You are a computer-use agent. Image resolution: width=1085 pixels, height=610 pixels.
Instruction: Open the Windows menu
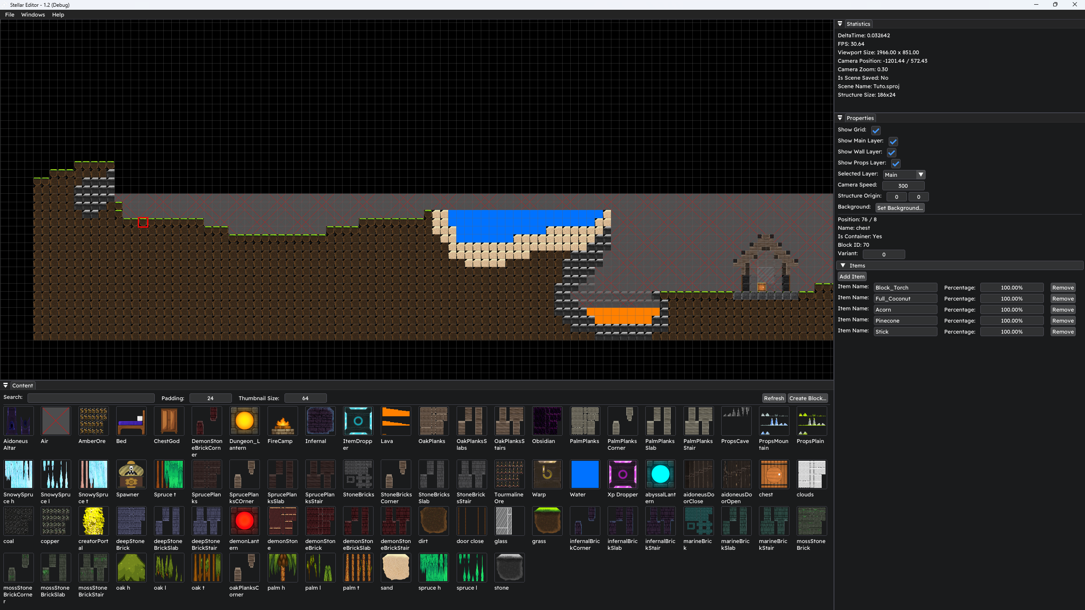[33, 14]
